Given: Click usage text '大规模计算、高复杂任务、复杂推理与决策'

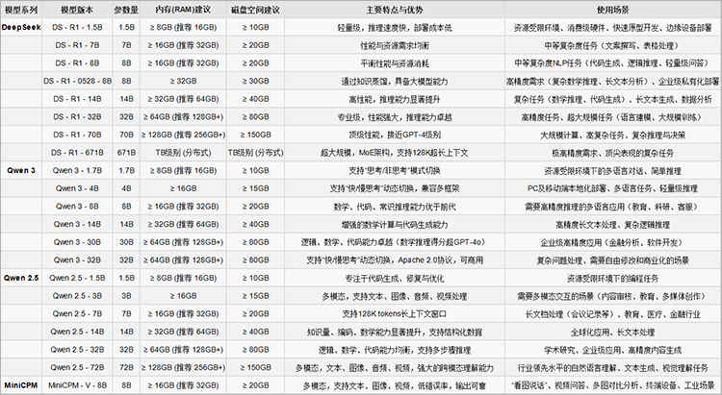Looking at the screenshot, I should point(613,136).
